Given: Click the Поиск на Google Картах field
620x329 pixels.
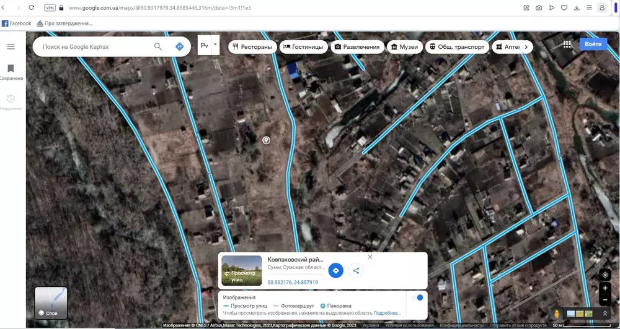Looking at the screenshot, I should coord(93,46).
